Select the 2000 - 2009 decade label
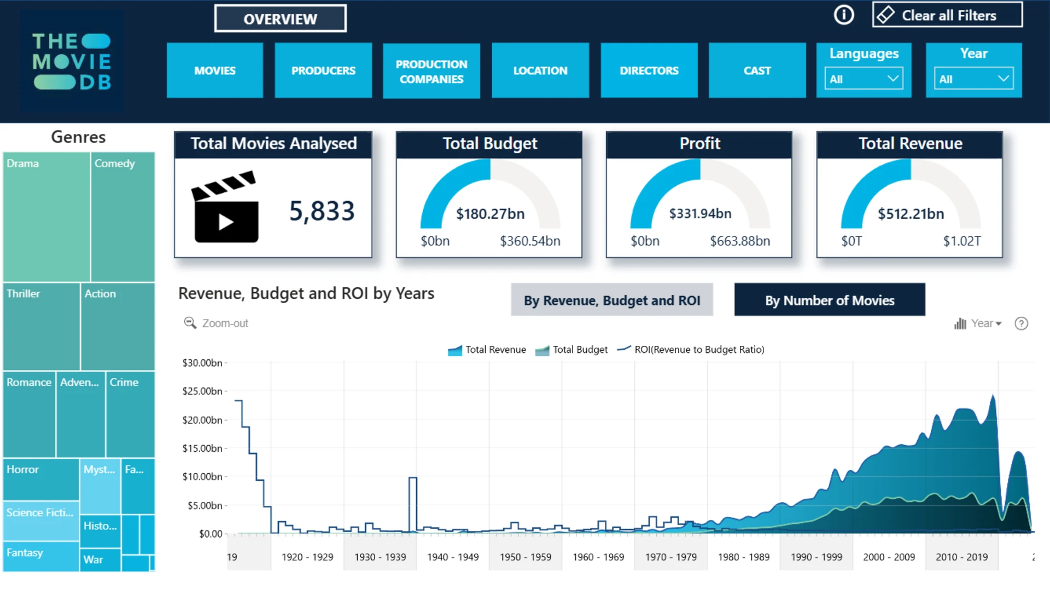The image size is (1050, 590). click(889, 557)
